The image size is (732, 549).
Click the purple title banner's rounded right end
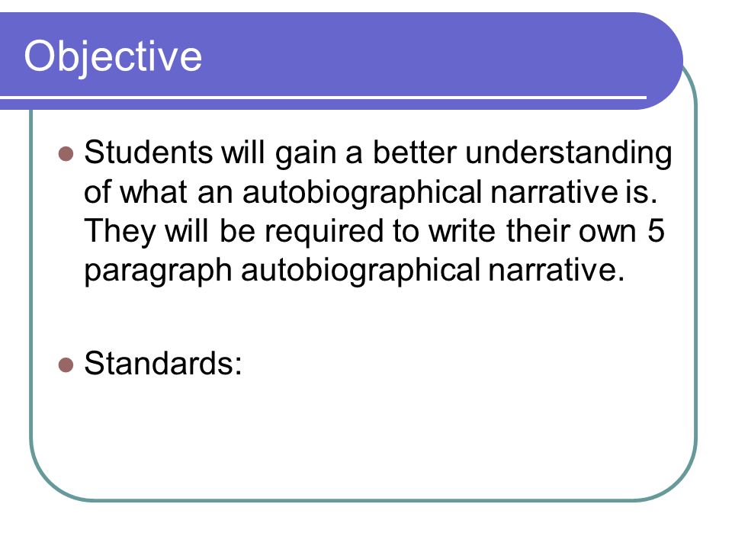point(663,61)
